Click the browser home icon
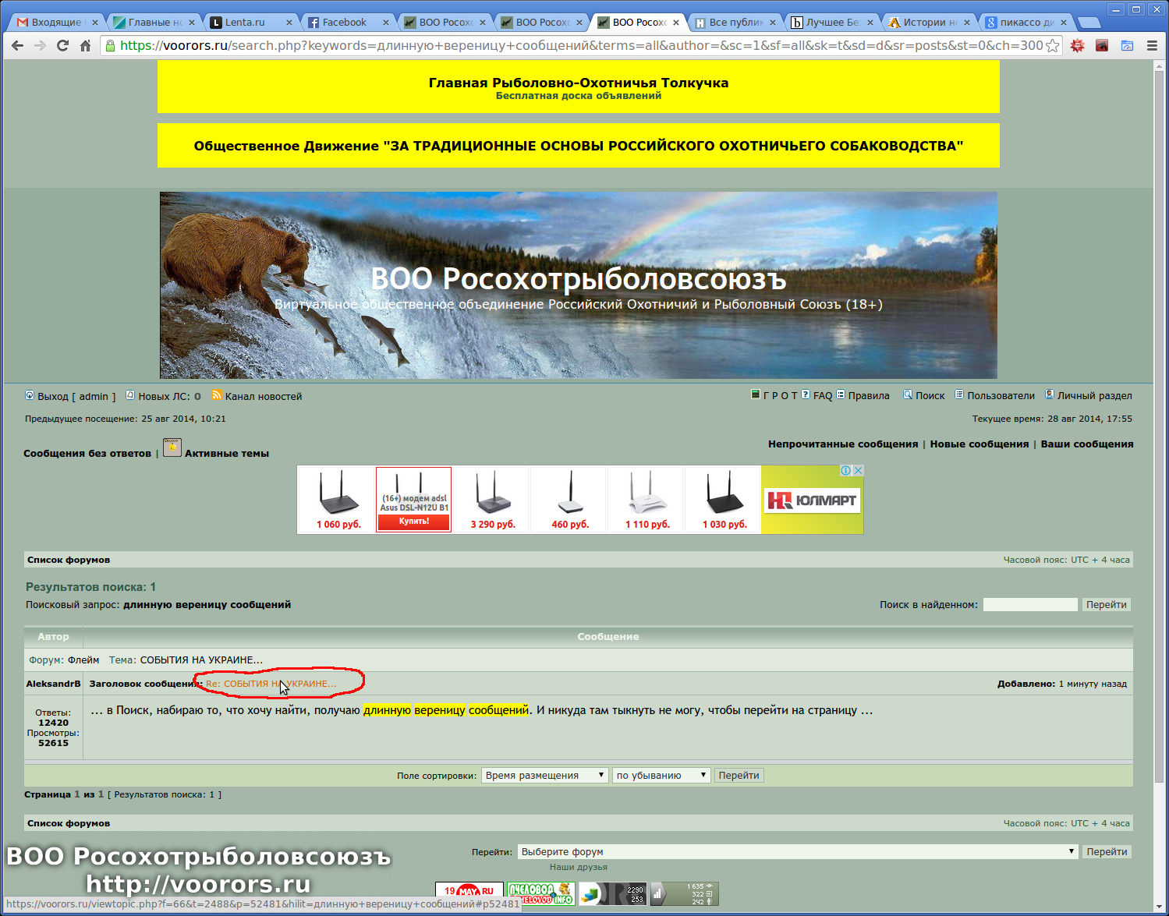1169x916 pixels. pos(86,46)
